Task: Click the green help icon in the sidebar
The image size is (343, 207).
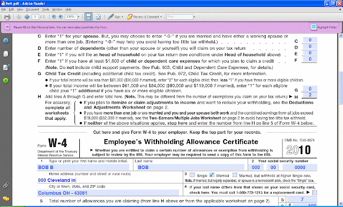Action: tap(6, 81)
